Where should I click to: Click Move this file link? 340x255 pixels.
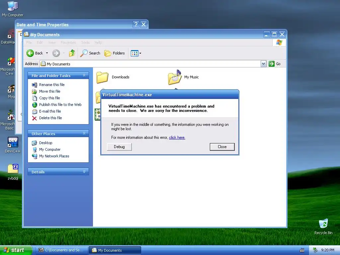point(50,91)
